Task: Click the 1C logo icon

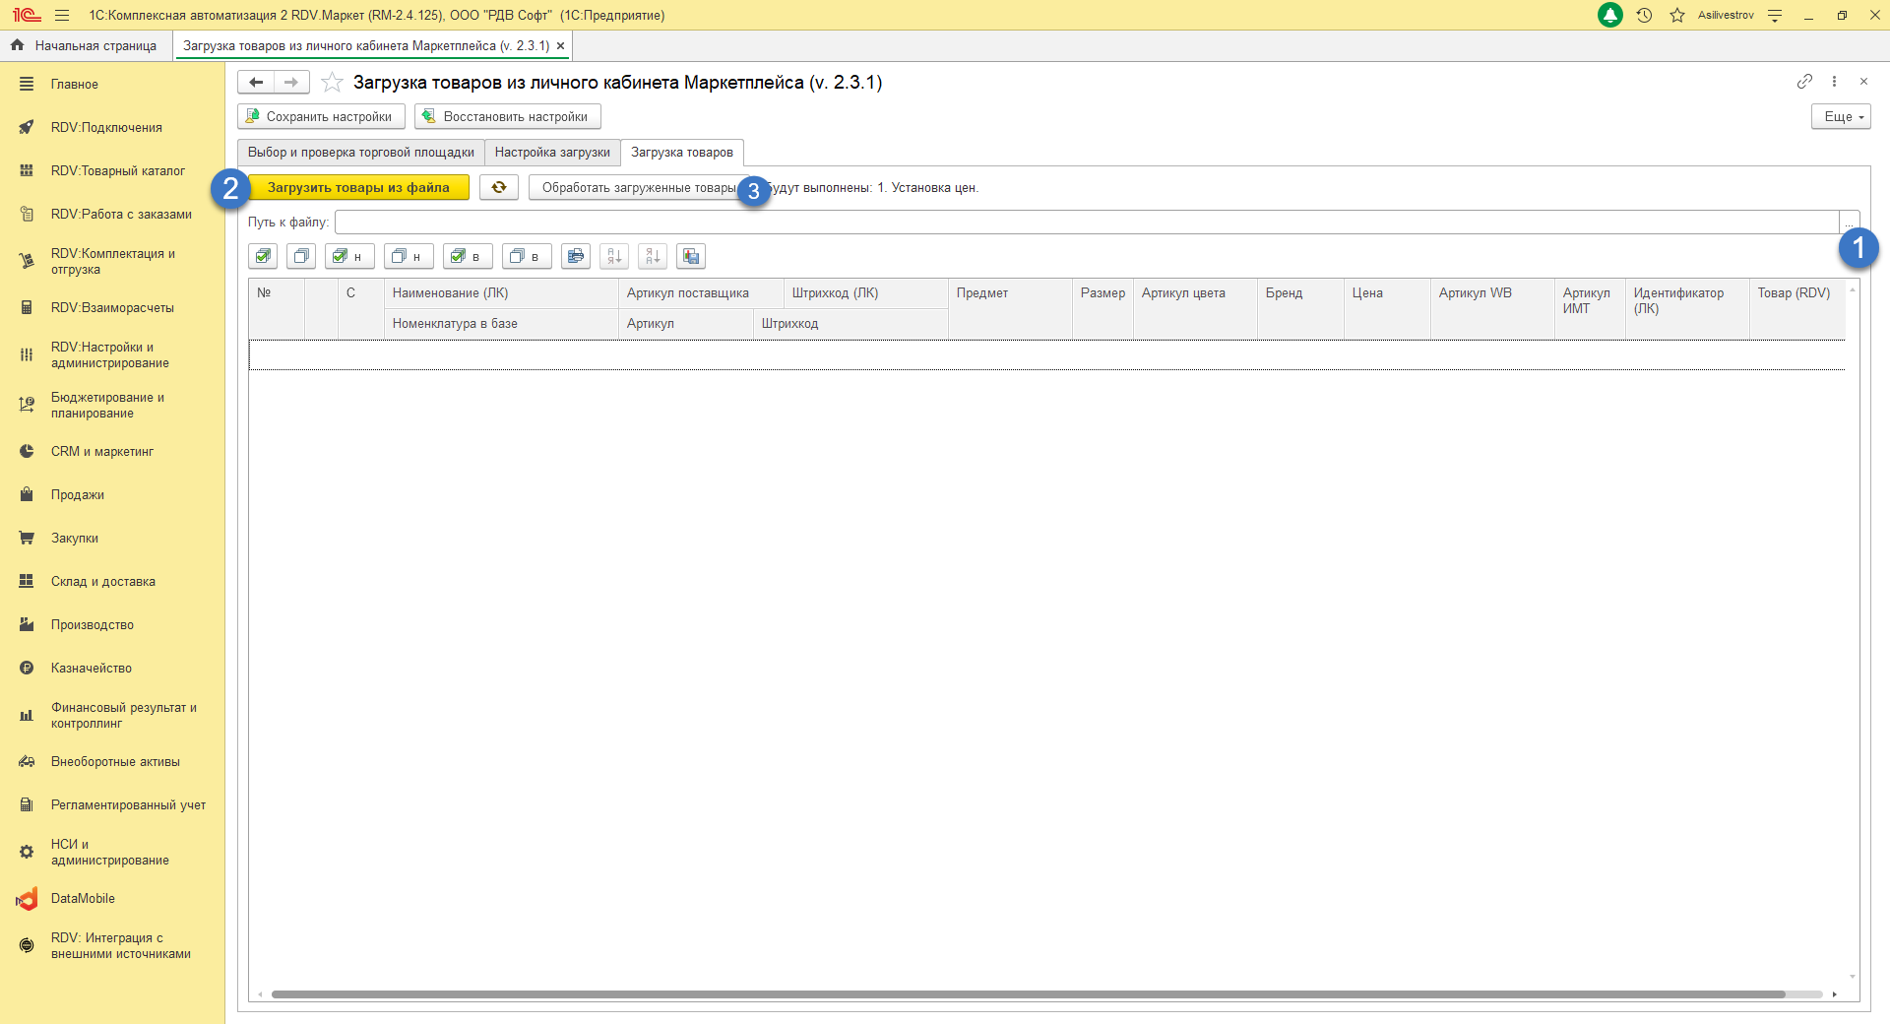Action: 27,15
